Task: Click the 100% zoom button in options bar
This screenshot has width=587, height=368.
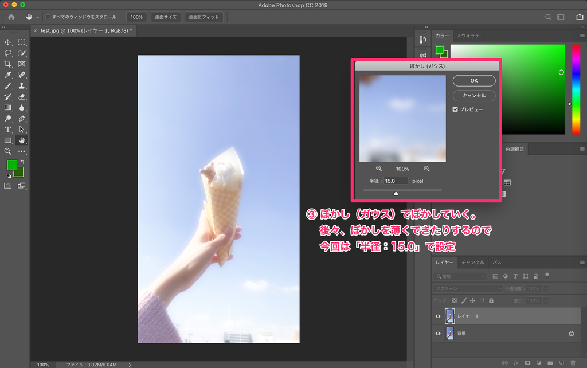Action: pos(136,17)
